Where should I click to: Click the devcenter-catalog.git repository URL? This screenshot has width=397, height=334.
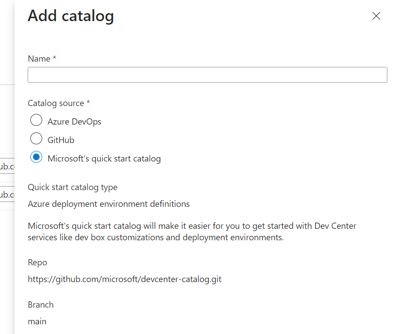coord(124,279)
